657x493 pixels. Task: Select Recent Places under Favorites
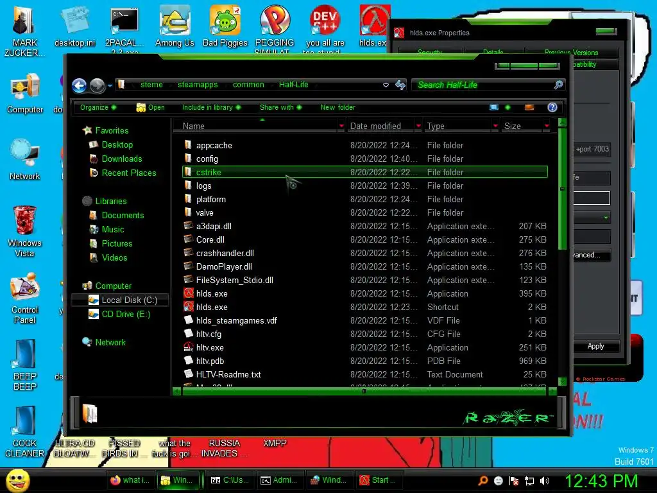point(128,173)
